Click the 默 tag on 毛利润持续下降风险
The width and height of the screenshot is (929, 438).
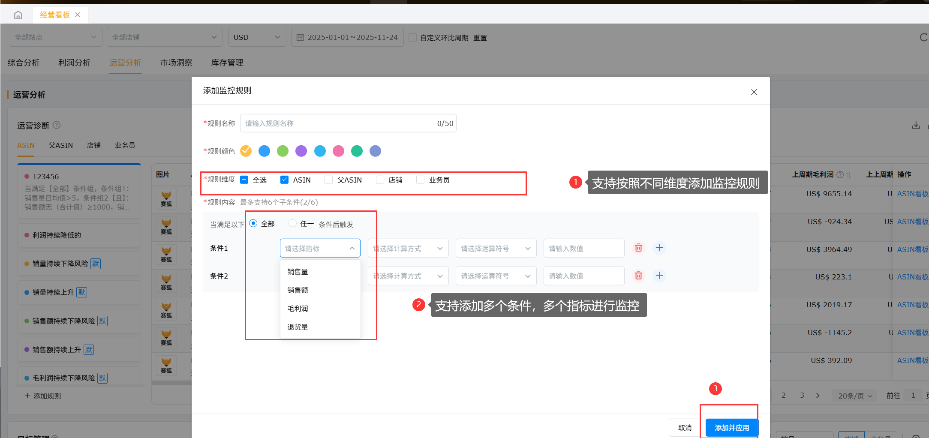(102, 378)
